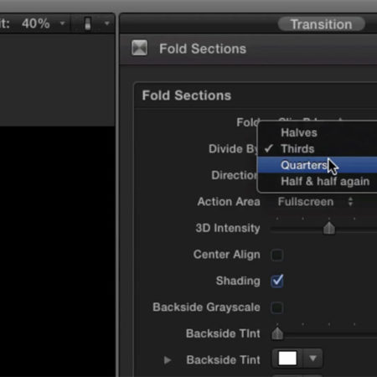Open the white Backside Tint color well
This screenshot has width=377, height=377.
pyautogui.click(x=287, y=359)
